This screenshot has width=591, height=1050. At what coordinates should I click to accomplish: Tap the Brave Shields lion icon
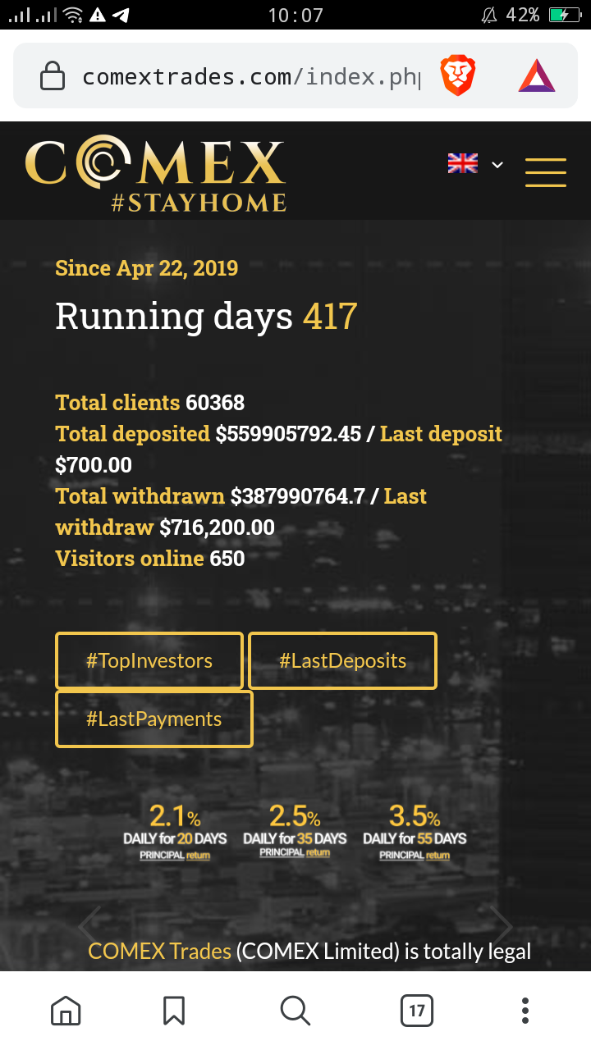(457, 76)
